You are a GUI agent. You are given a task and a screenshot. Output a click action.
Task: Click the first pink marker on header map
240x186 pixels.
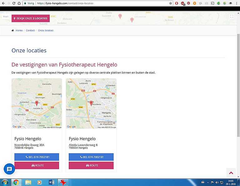[120, 16]
